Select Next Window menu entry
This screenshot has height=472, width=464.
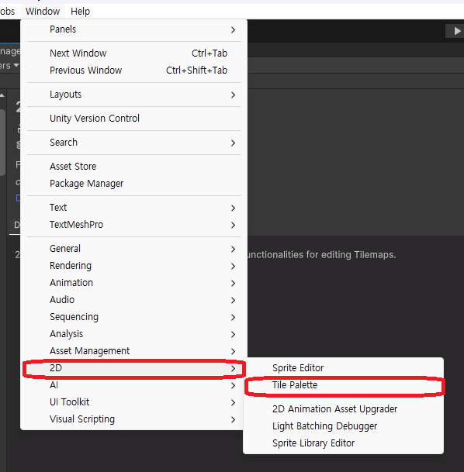(x=133, y=53)
